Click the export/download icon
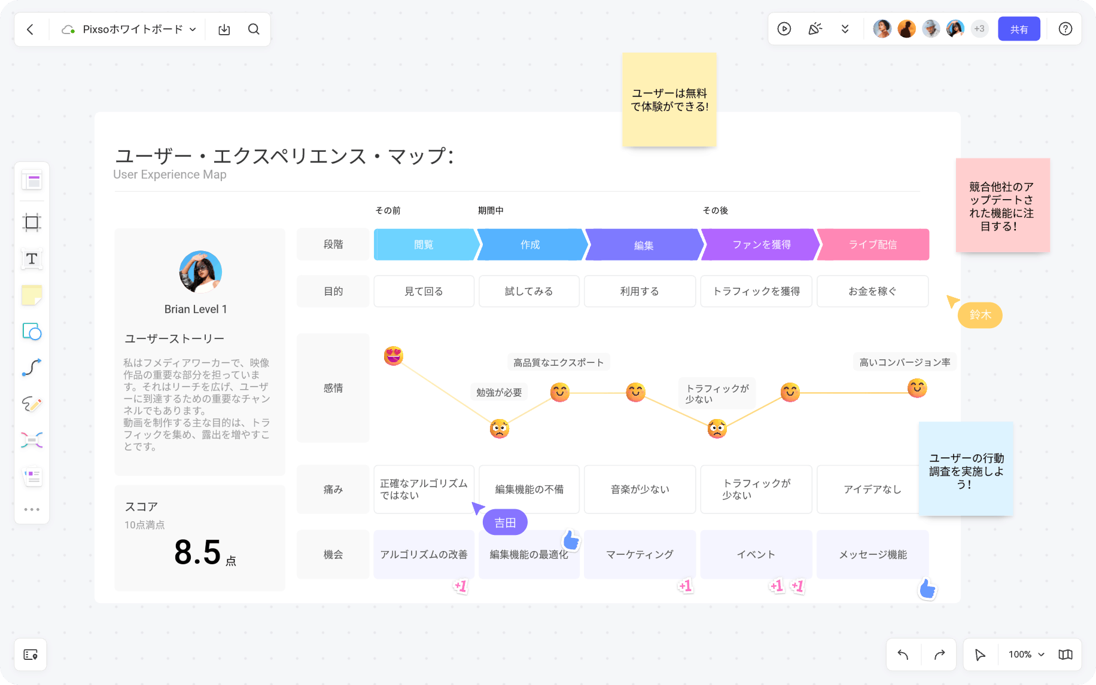 (x=224, y=29)
